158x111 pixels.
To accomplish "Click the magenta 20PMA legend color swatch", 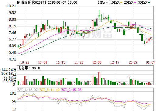I will point(135,2).
